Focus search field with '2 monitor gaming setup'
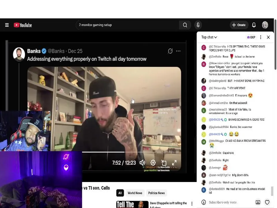 point(128,25)
